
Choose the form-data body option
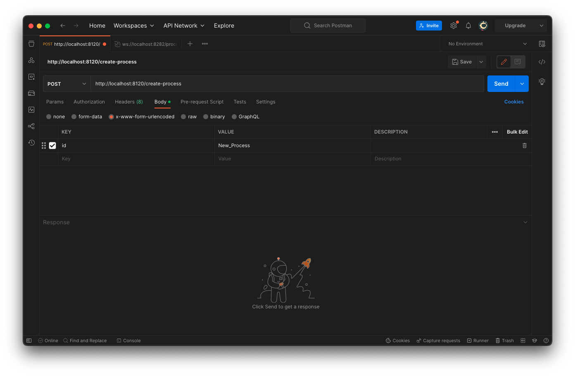(x=74, y=117)
